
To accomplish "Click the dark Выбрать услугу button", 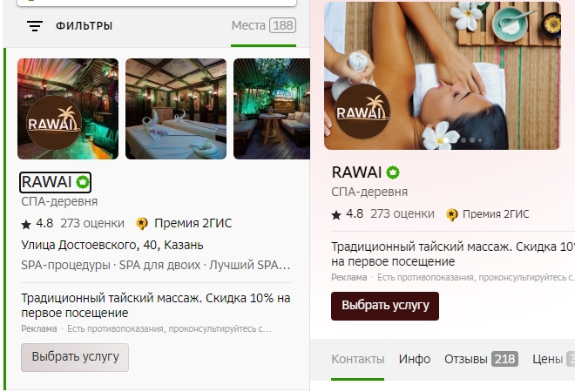I will (x=385, y=306).
